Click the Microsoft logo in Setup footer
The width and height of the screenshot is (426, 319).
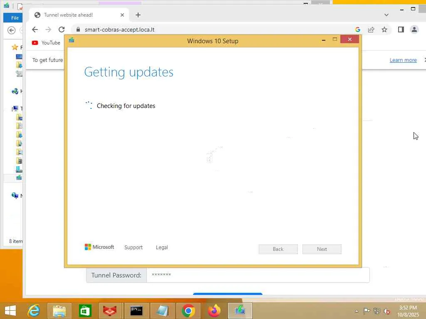[99, 247]
